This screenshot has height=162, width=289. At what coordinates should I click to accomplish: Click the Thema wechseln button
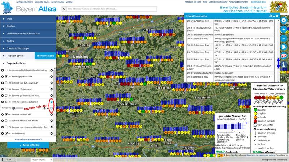coord(46,56)
